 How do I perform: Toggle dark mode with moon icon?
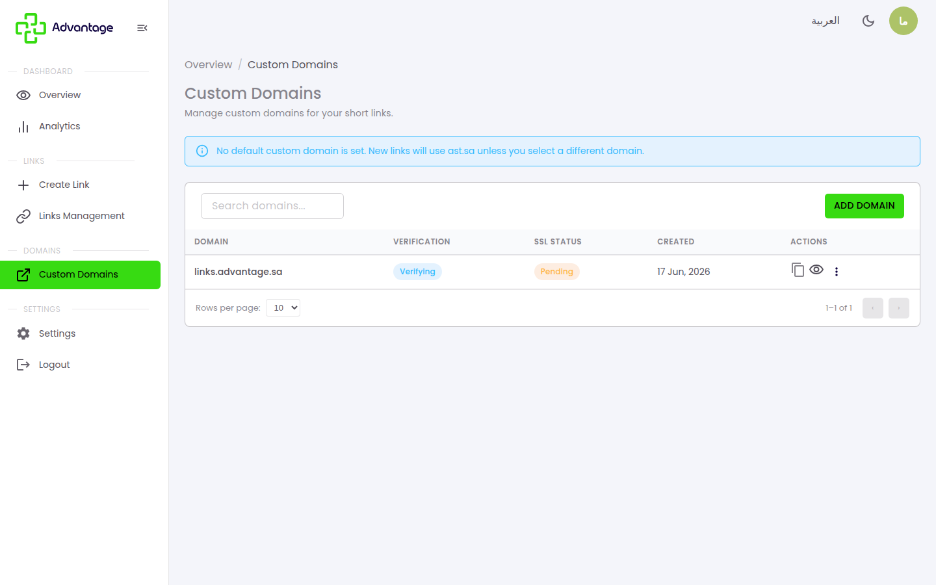868,21
